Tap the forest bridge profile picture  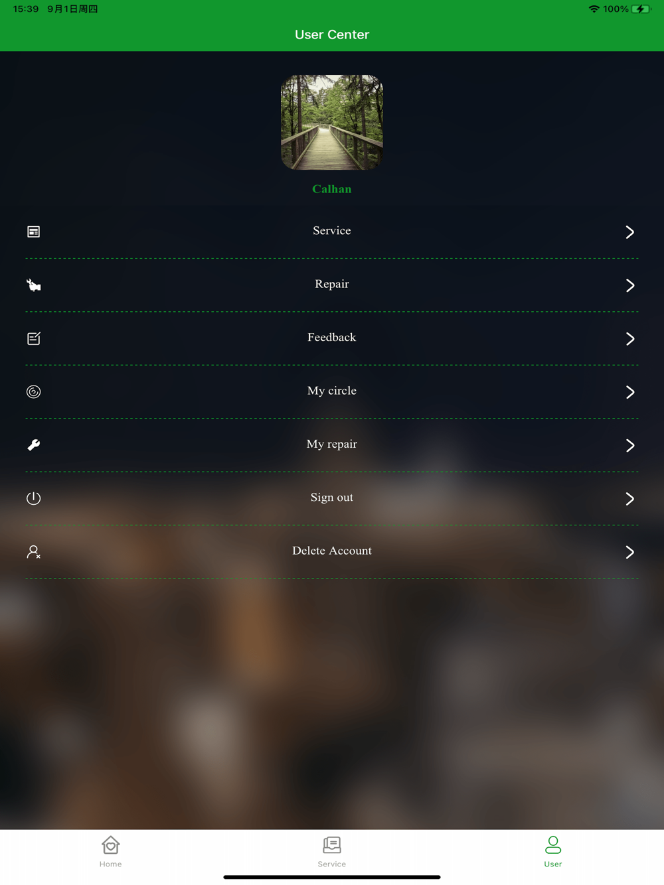(x=332, y=122)
